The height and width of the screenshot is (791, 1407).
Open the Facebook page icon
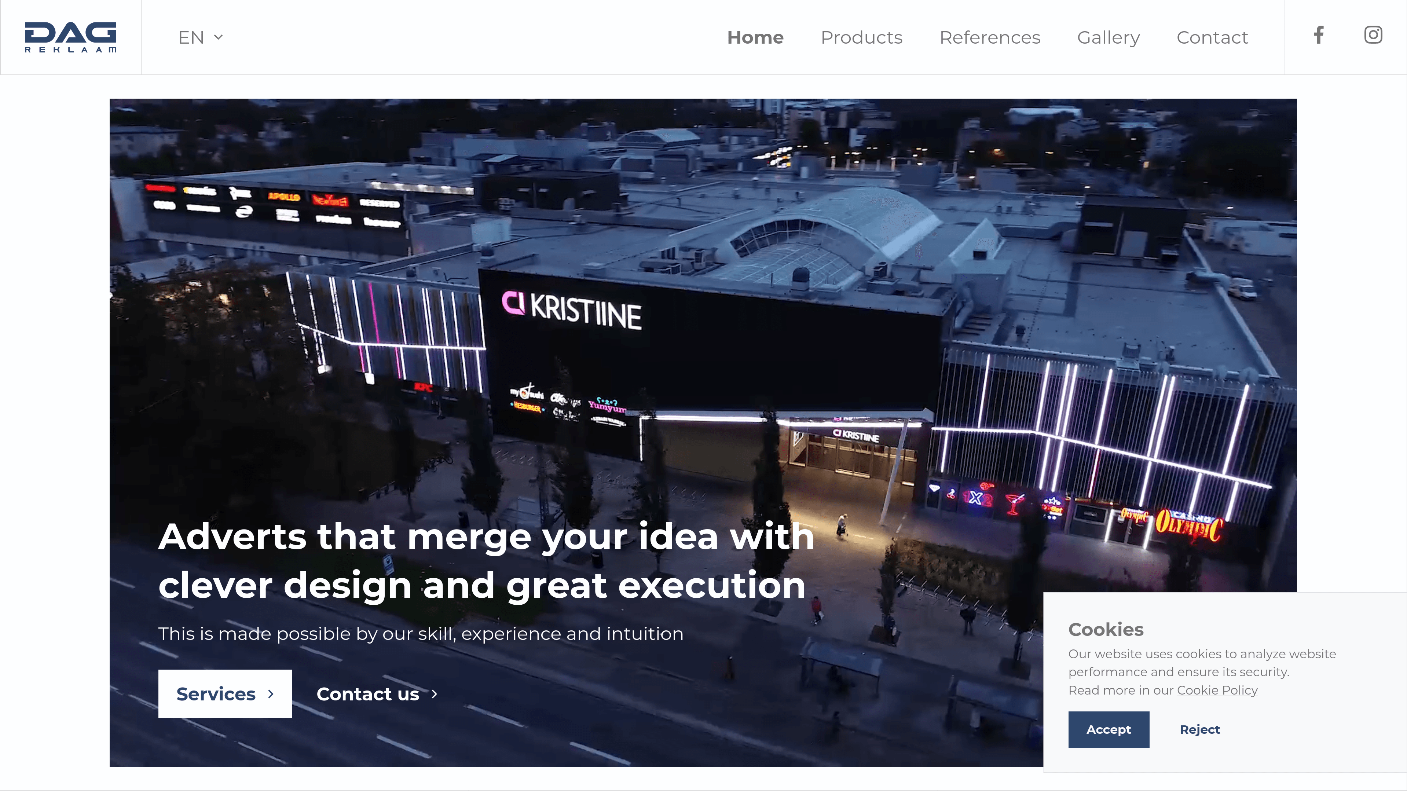coord(1319,35)
